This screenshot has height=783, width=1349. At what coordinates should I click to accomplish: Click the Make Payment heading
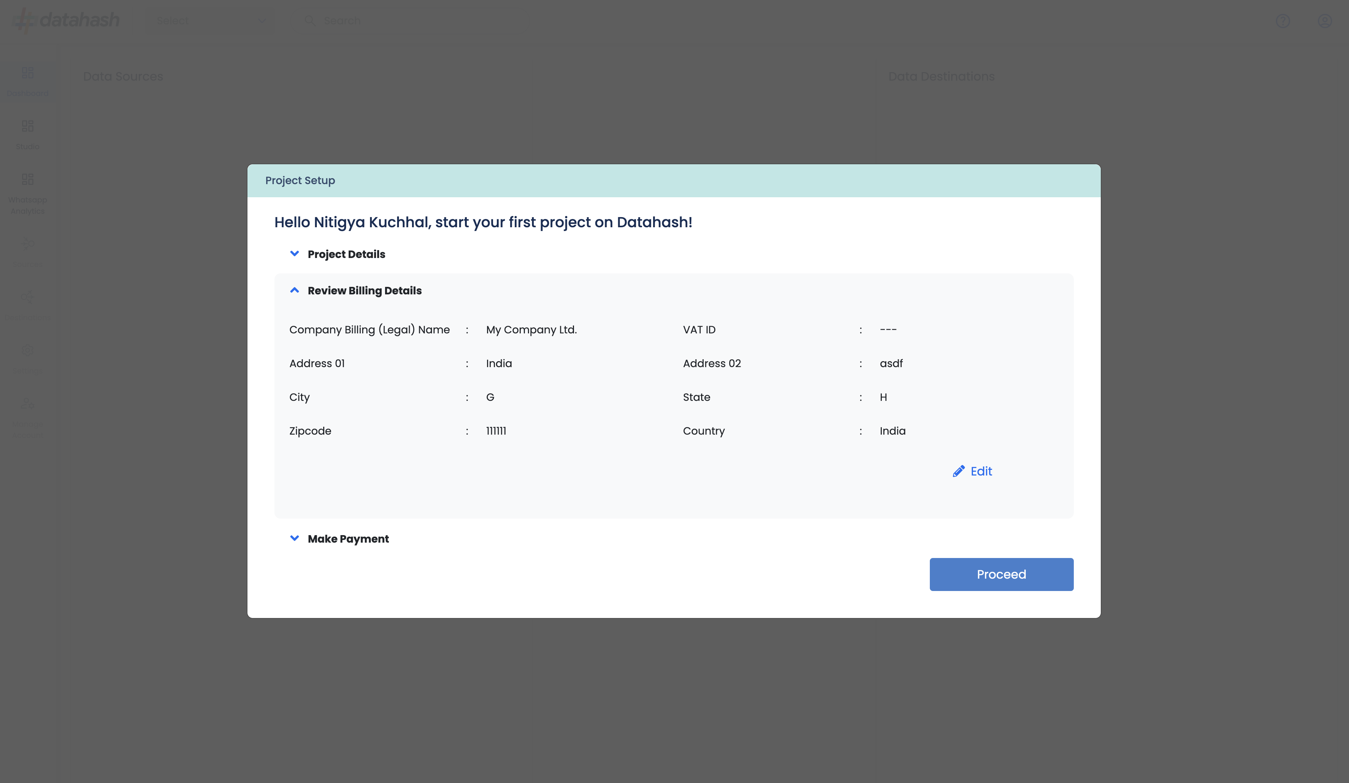pyautogui.click(x=348, y=539)
